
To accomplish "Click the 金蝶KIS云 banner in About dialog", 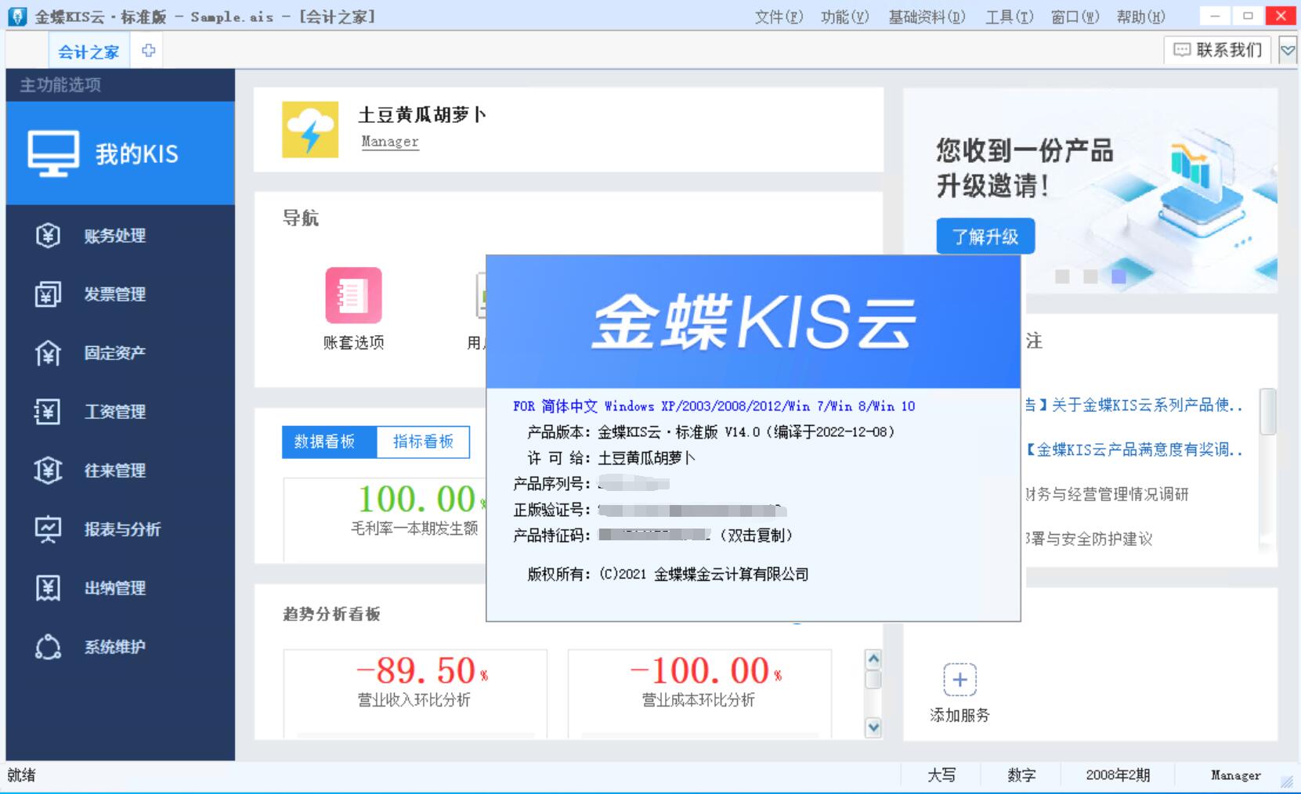I will point(753,321).
